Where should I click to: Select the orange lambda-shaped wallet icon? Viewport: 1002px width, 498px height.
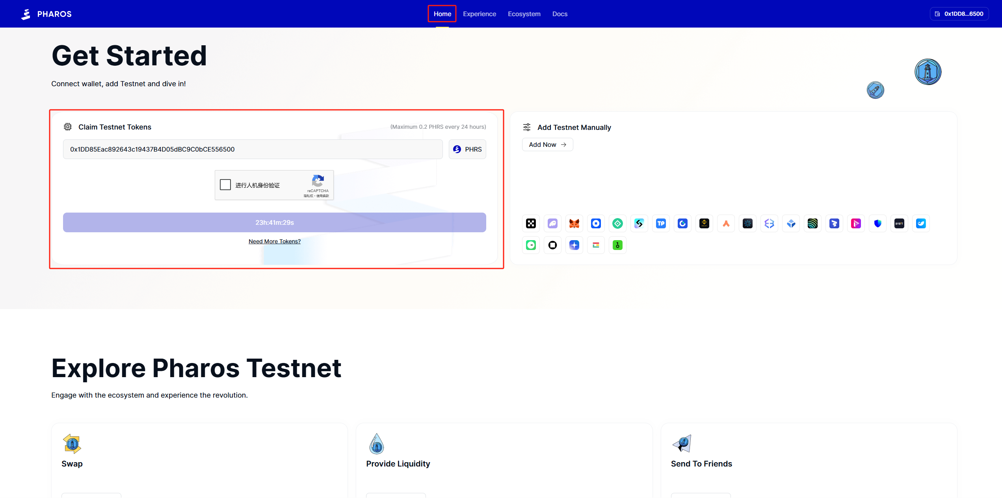[726, 224]
